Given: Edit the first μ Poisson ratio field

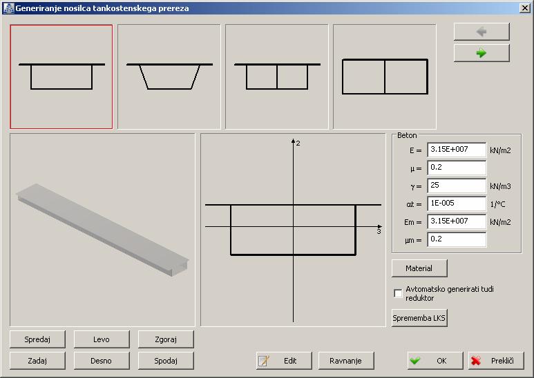Looking at the screenshot, I should pyautogui.click(x=457, y=168).
